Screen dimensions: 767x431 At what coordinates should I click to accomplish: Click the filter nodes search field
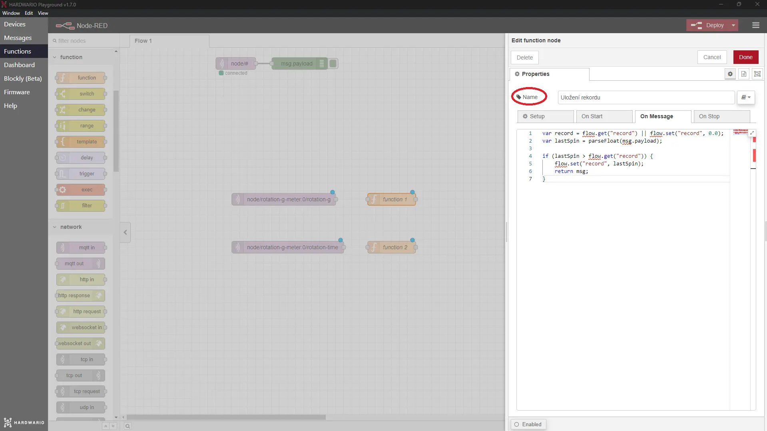(84, 41)
